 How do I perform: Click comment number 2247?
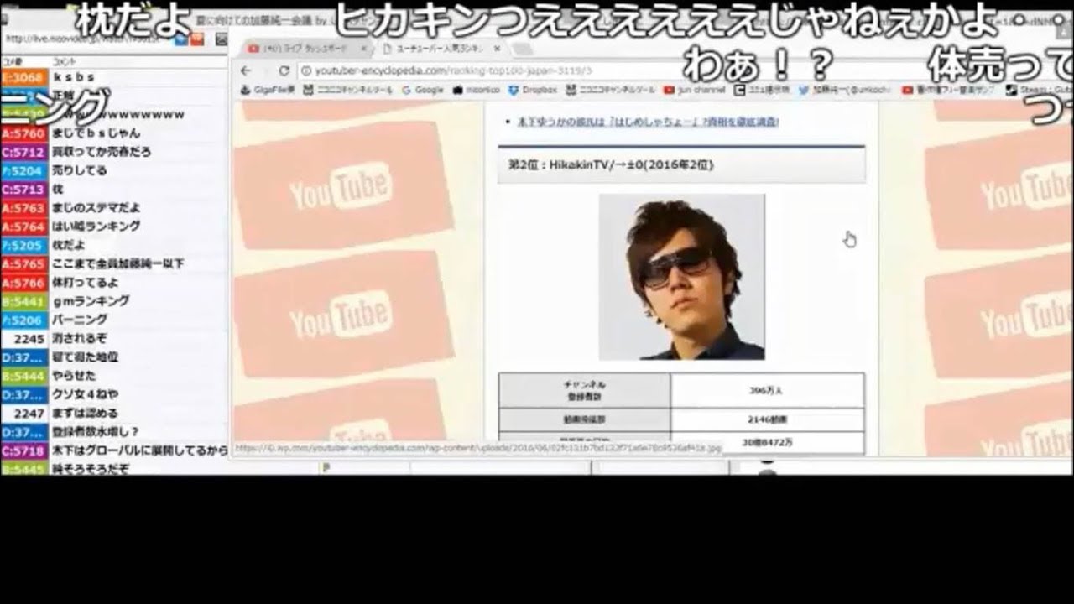pos(29,413)
